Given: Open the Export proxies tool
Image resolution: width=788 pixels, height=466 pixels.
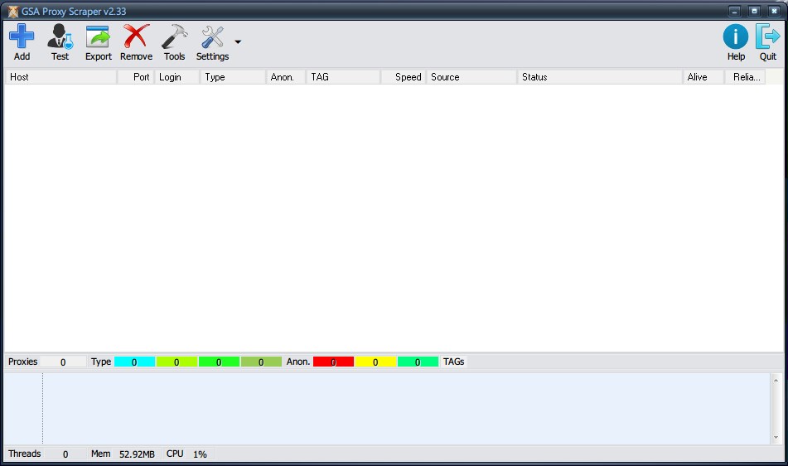Looking at the screenshot, I should [98, 37].
